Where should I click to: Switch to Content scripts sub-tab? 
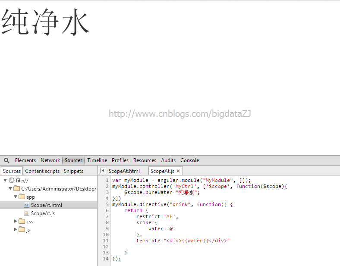(42, 171)
